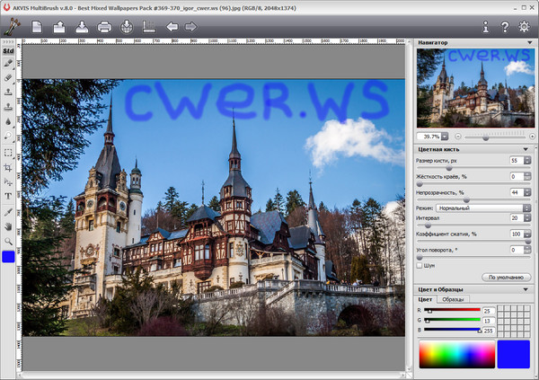Click the По умолчанию button

507,277
